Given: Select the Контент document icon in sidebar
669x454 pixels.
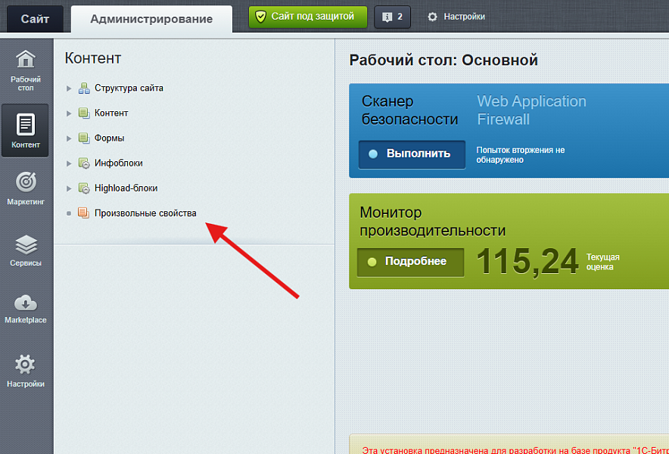Looking at the screenshot, I should click(x=25, y=125).
